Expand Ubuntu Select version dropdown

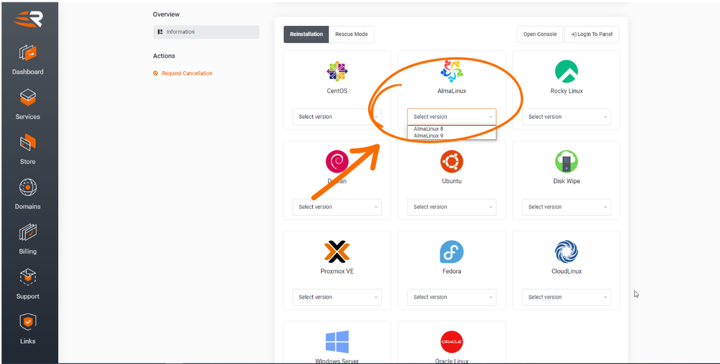pos(451,207)
